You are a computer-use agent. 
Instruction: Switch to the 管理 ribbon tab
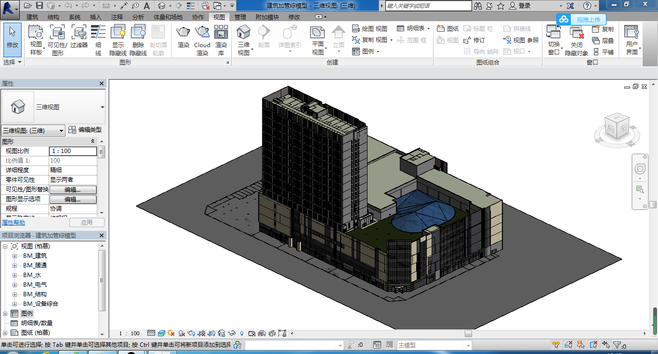[240, 17]
